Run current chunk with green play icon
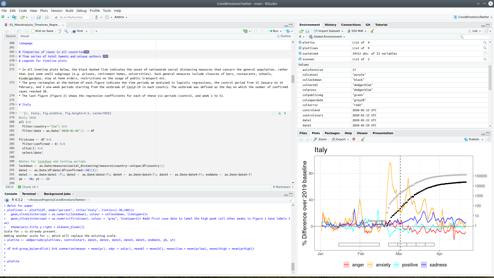The image size is (494, 278). click(x=285, y=113)
